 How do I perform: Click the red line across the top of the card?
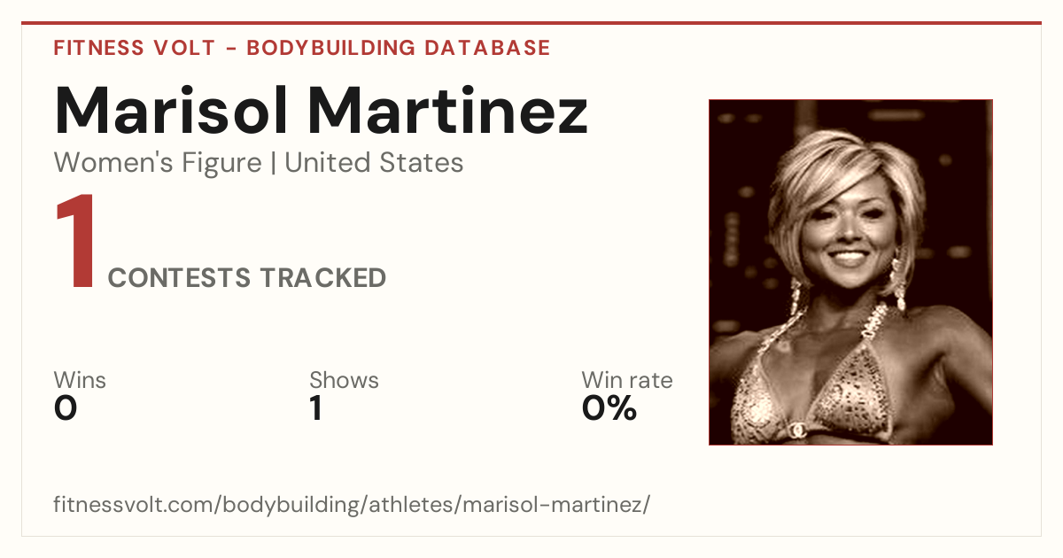point(531,23)
